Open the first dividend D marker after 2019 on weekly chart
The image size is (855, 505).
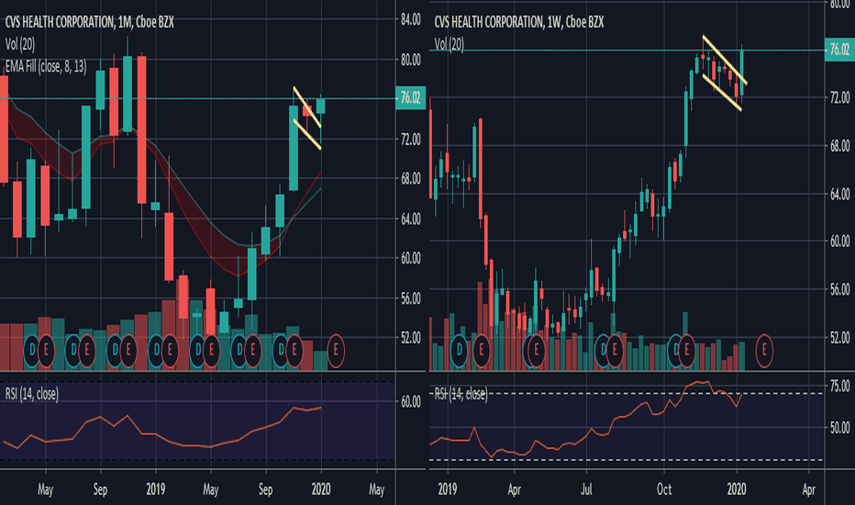pyautogui.click(x=459, y=350)
